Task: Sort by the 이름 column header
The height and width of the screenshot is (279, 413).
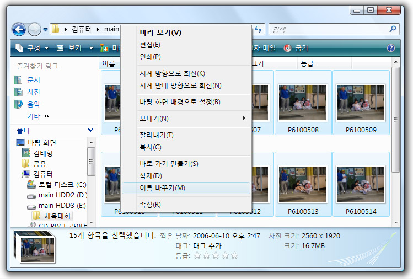Action: [109, 63]
